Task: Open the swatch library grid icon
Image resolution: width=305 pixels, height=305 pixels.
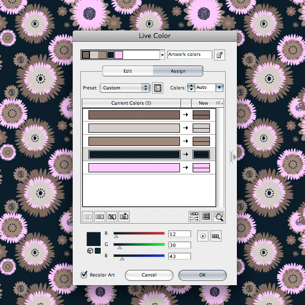Action: pos(216,236)
